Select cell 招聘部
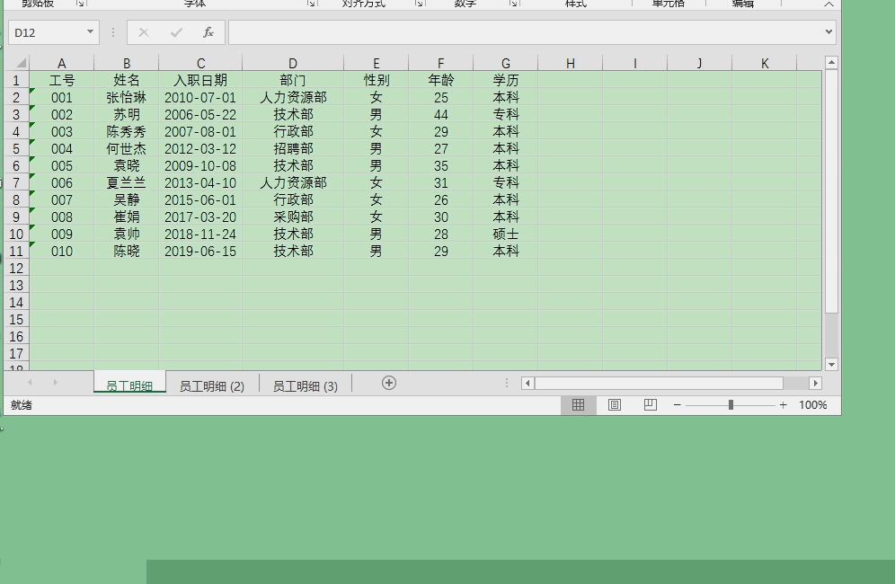The width and height of the screenshot is (895, 584). tap(293, 149)
